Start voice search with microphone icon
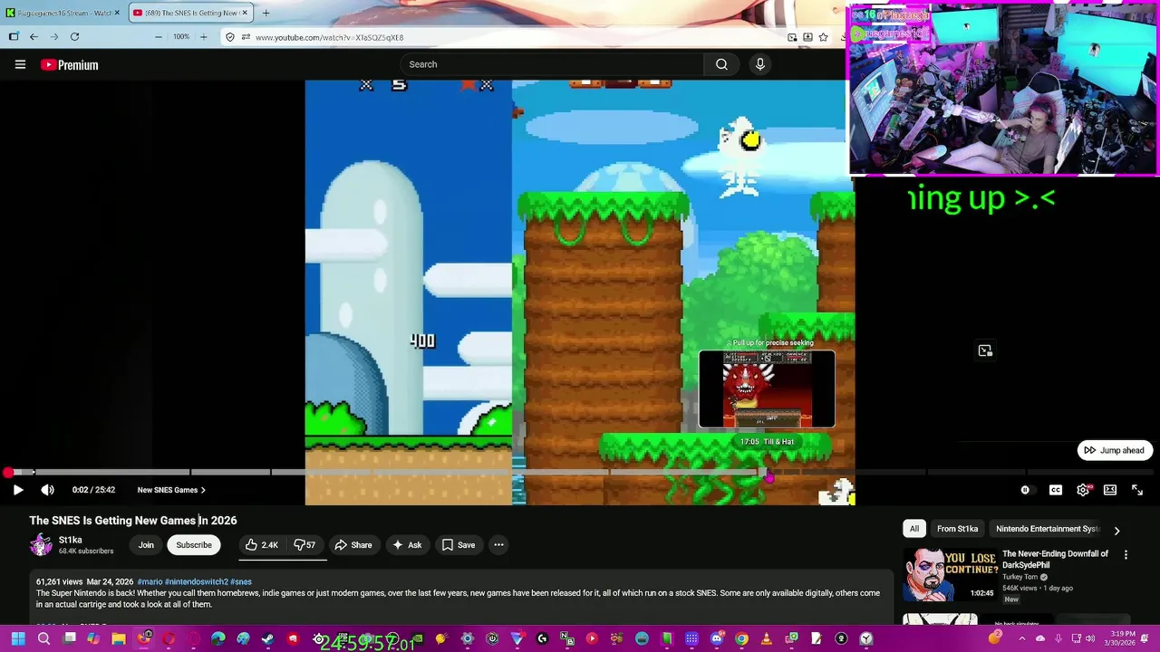The height and width of the screenshot is (652, 1160). [760, 64]
